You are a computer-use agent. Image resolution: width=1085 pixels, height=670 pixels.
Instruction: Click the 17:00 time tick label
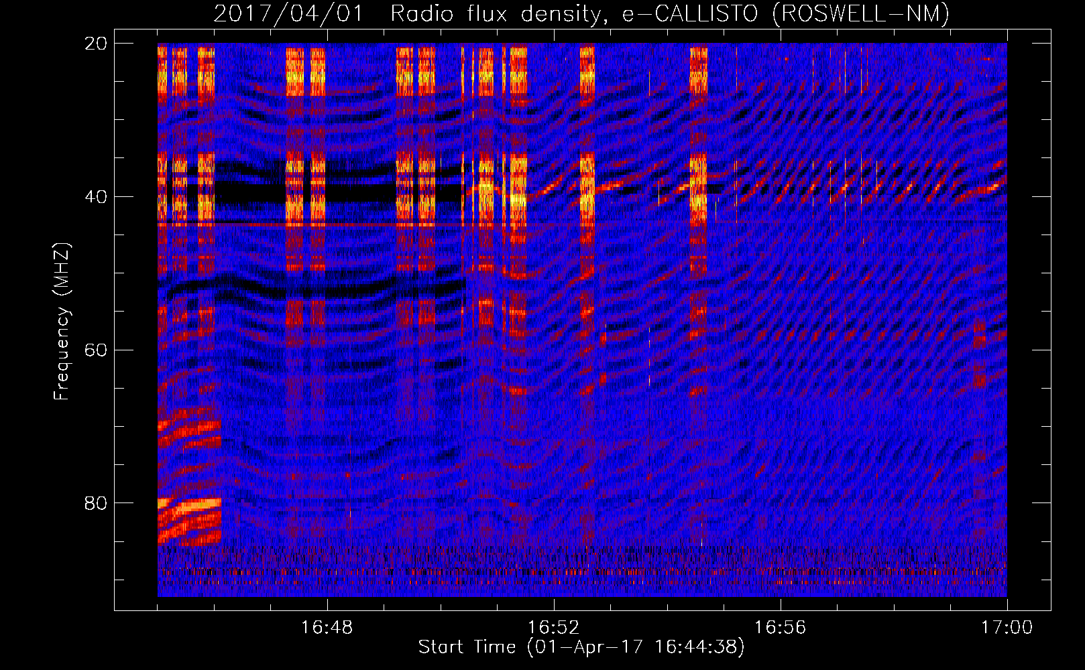coord(1007,628)
